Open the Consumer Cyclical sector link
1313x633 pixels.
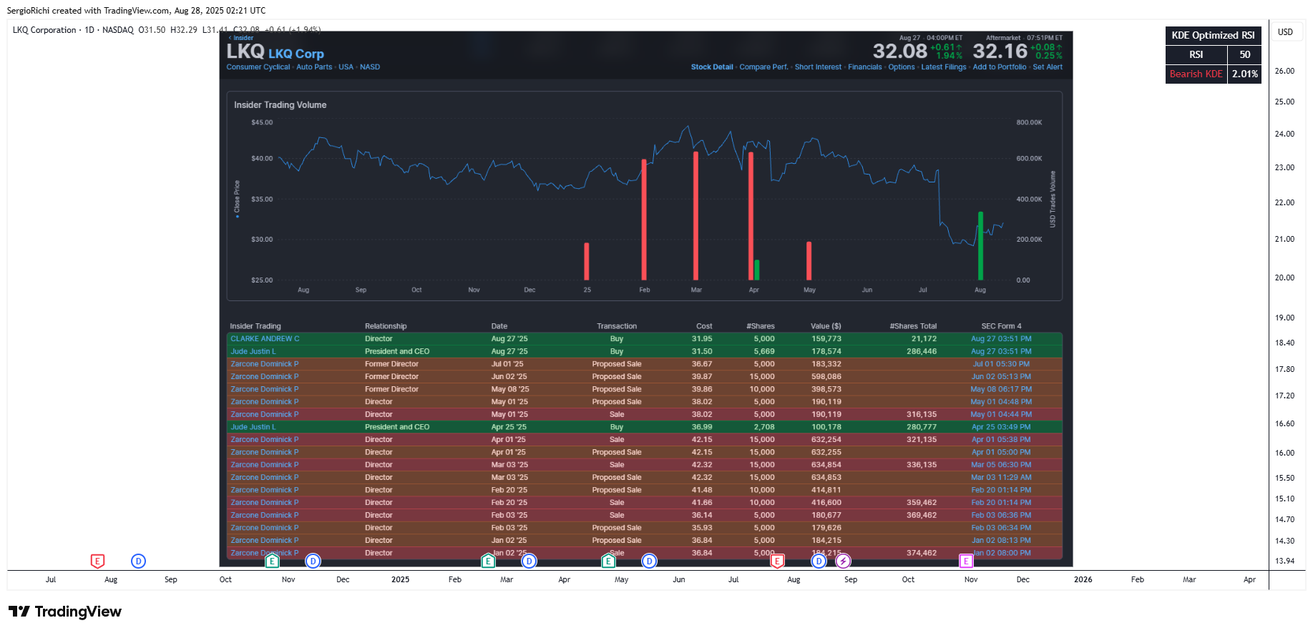[258, 67]
